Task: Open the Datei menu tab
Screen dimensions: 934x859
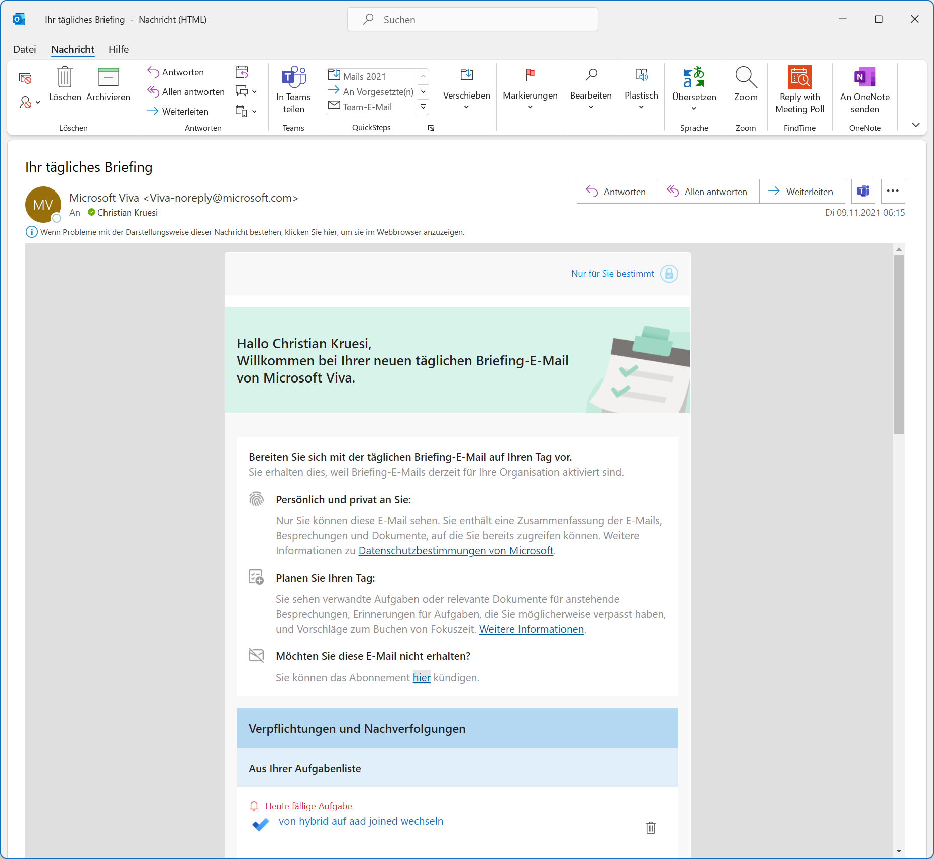Action: tap(25, 49)
